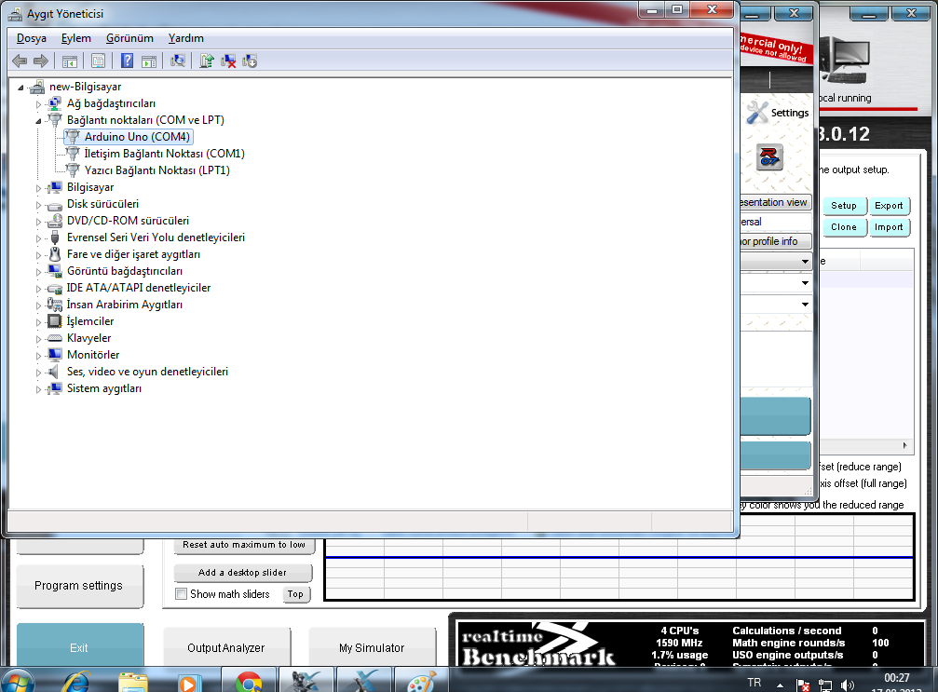Disable device using the down-arrow toolbar icon
Screen dimensions: 938x692
(250, 61)
